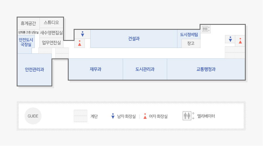Image resolution: width=263 pixels, height=146 pixels.
Task: Select the 안전관리과 room
Action: pos(34,69)
